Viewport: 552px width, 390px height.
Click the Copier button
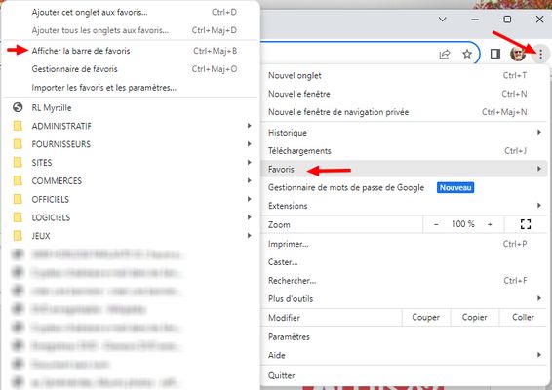coord(475,318)
